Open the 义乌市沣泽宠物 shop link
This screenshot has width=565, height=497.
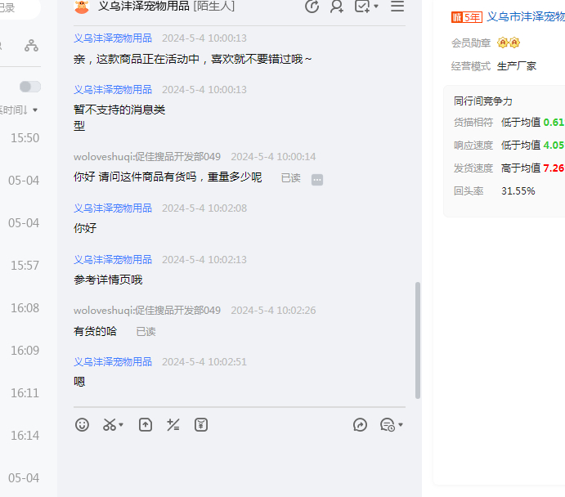click(x=526, y=16)
